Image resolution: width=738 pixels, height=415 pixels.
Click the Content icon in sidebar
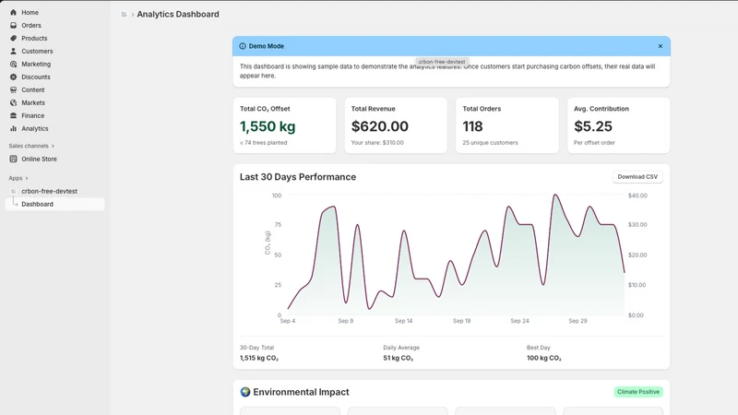tap(13, 89)
